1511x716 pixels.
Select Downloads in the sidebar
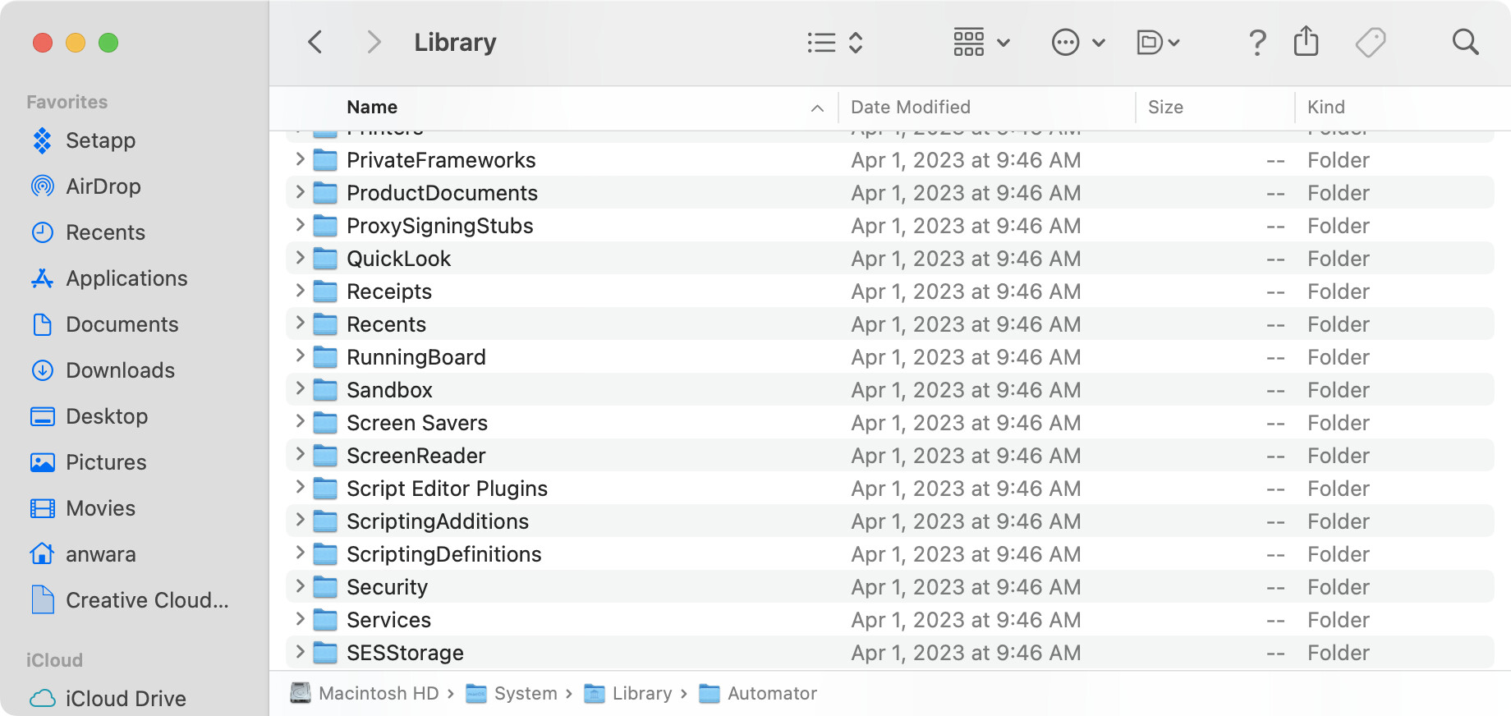tap(120, 370)
